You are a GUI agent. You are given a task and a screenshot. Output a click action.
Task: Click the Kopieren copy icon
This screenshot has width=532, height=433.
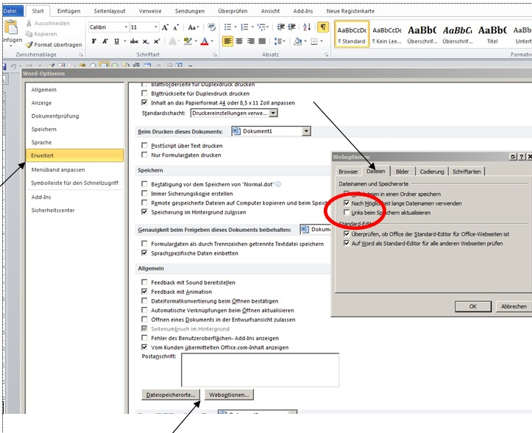[29, 34]
